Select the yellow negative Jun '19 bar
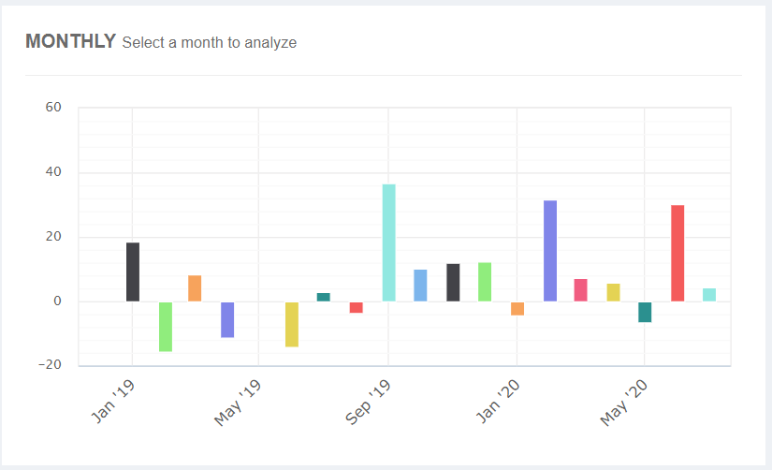 pos(292,324)
